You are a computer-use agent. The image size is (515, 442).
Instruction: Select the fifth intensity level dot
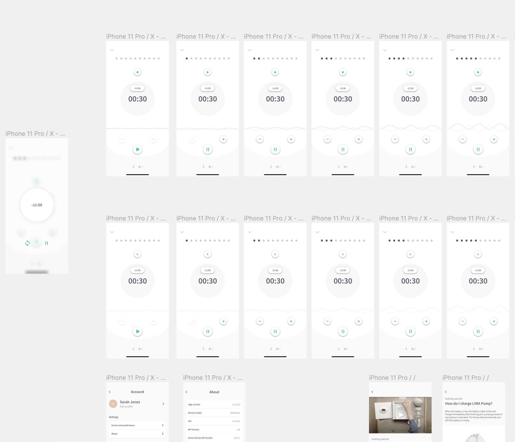coord(135,59)
